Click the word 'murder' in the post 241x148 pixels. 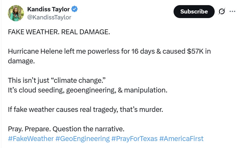[x=151, y=109]
